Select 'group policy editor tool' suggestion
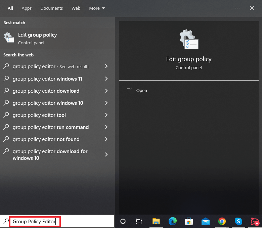This screenshot has height=228, width=262. (x=39, y=115)
